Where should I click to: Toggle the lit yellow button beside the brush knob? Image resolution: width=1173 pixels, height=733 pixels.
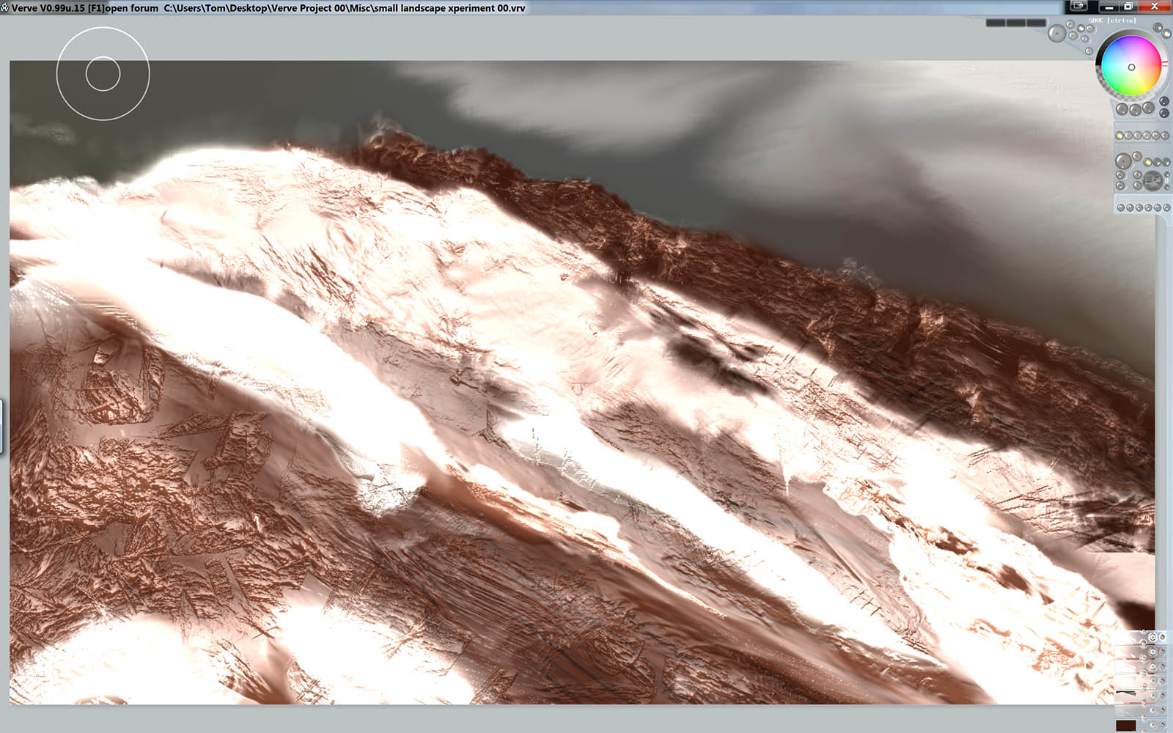coord(1147,162)
